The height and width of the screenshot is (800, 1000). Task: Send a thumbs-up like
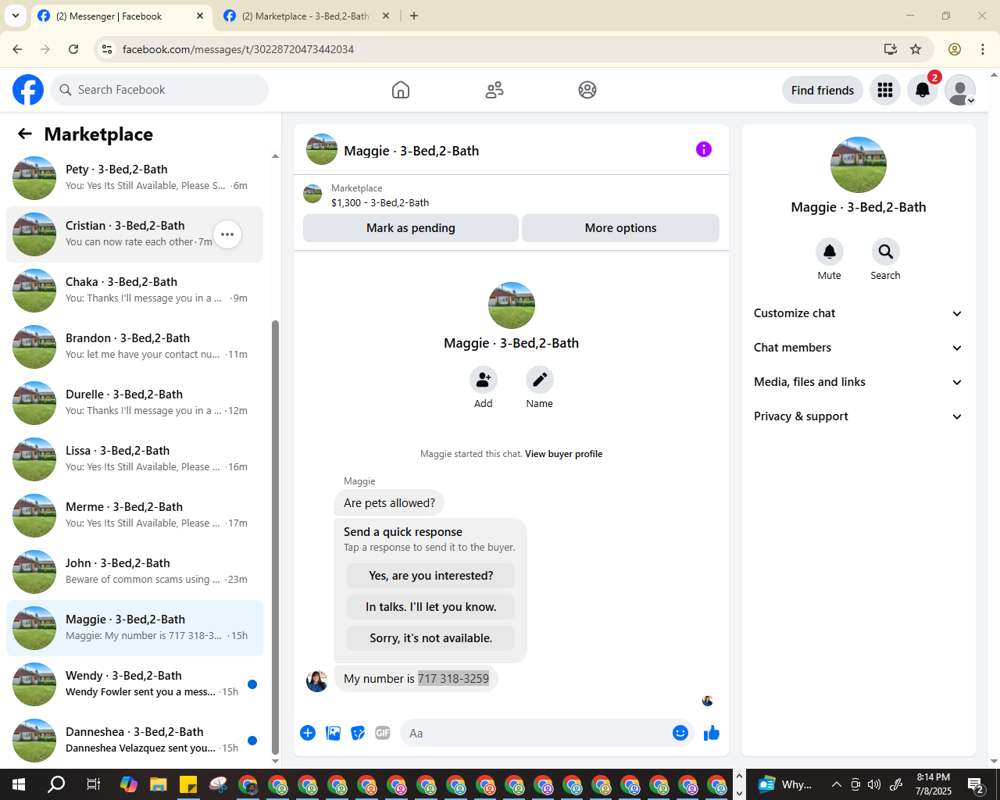tap(712, 733)
